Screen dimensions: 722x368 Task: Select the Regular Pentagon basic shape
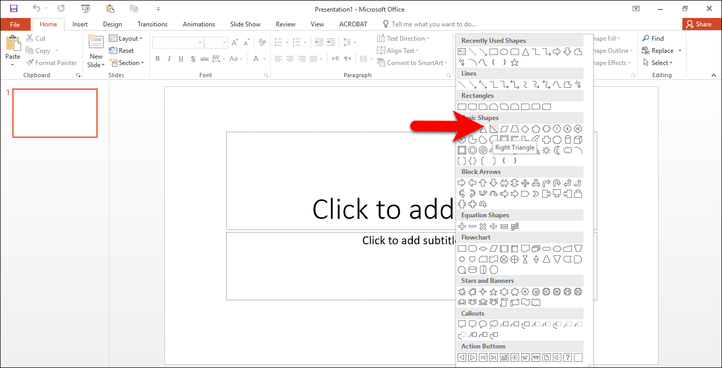pos(536,129)
